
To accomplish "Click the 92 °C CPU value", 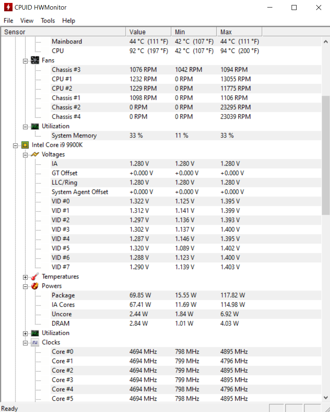I will [x=149, y=51].
